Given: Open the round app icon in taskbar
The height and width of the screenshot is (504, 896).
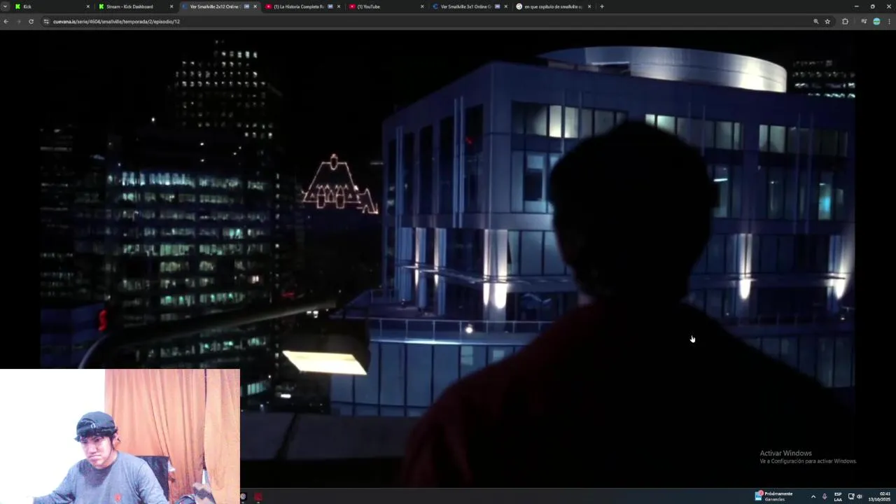Looking at the screenshot, I should point(243,497).
